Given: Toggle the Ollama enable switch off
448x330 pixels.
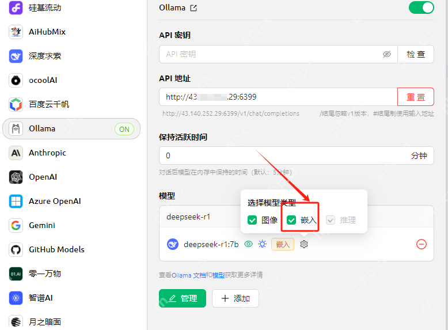Looking at the screenshot, I should 421,7.
